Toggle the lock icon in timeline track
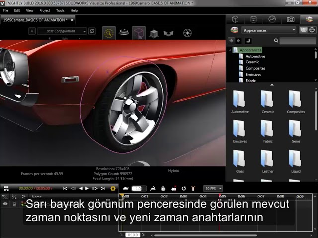The width and height of the screenshot is (318, 238). click(x=14, y=204)
